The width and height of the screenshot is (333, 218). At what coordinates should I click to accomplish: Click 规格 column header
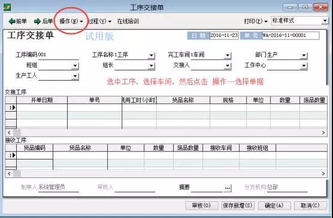[228, 100]
